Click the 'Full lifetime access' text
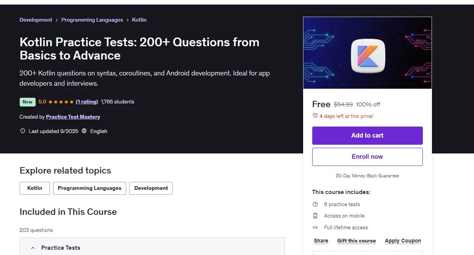 click(x=346, y=227)
